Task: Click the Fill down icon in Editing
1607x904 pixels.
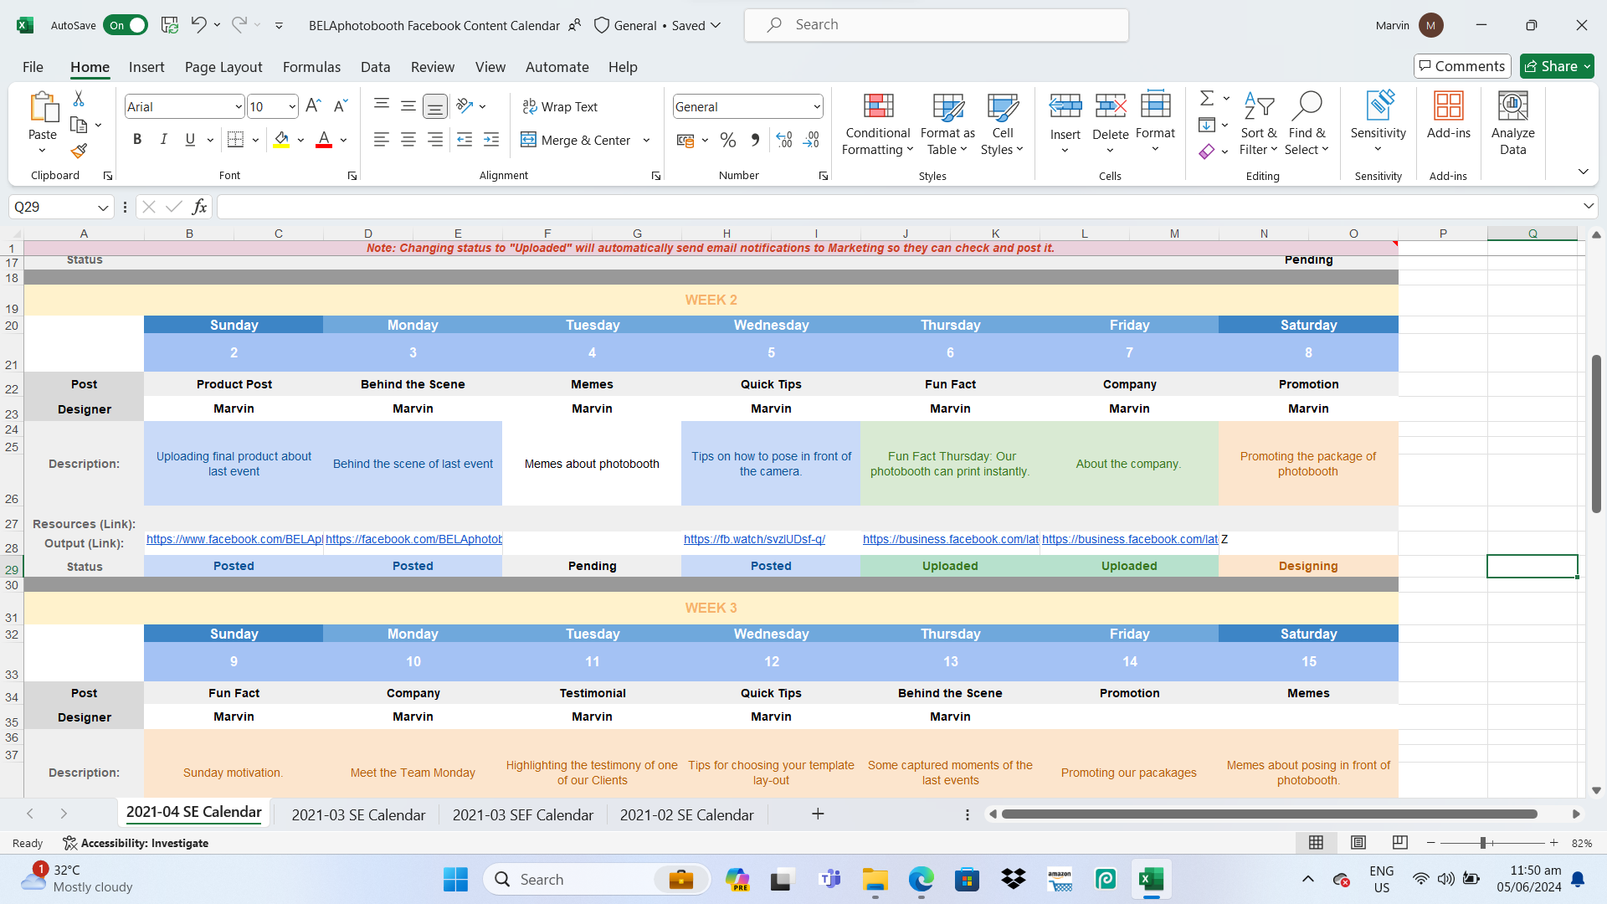Action: (1207, 125)
